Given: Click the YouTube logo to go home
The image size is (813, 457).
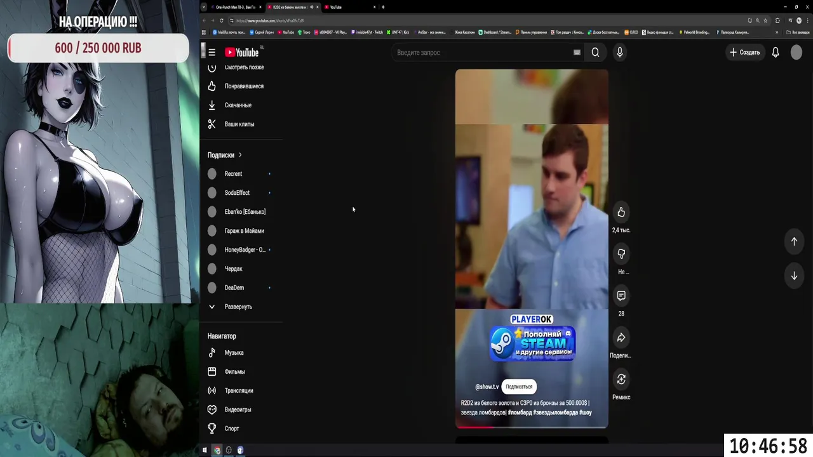Looking at the screenshot, I should point(242,53).
